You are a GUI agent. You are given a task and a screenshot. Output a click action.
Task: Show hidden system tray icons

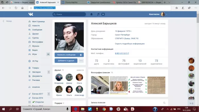167,109
